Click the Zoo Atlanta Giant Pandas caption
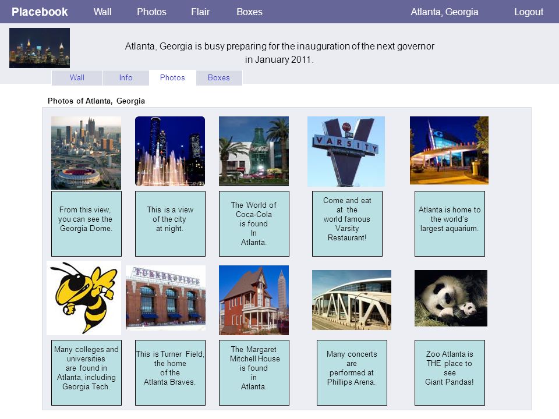The height and width of the screenshot is (419, 559). pyautogui.click(x=450, y=372)
